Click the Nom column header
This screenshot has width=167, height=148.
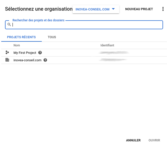pos(17,45)
